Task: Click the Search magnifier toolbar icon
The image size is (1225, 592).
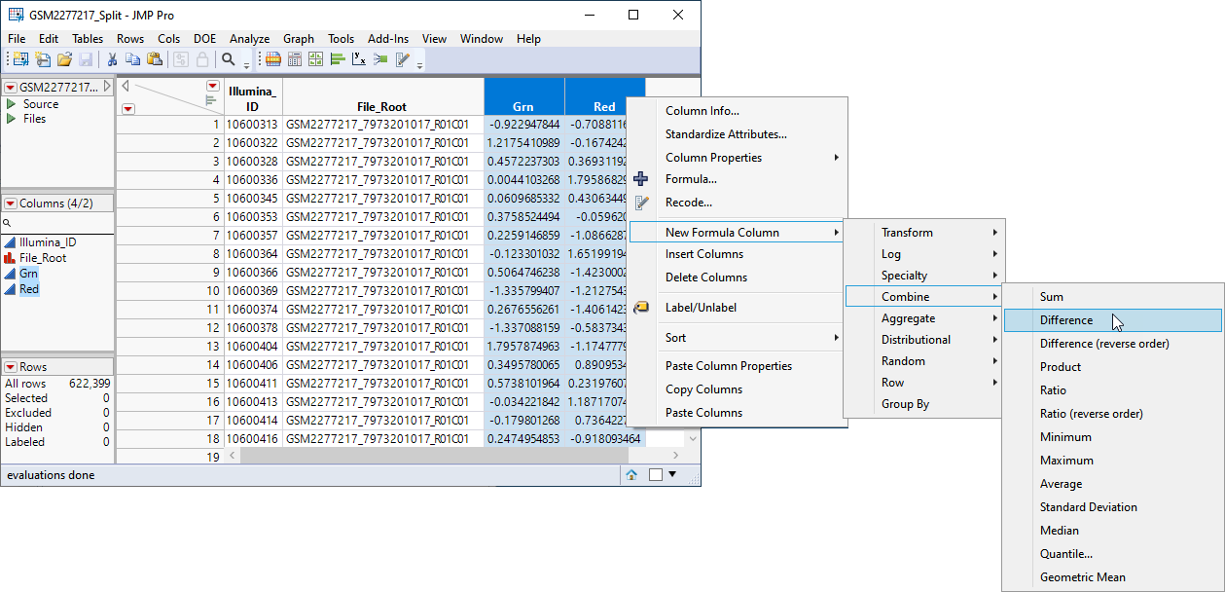Action: coord(229,59)
